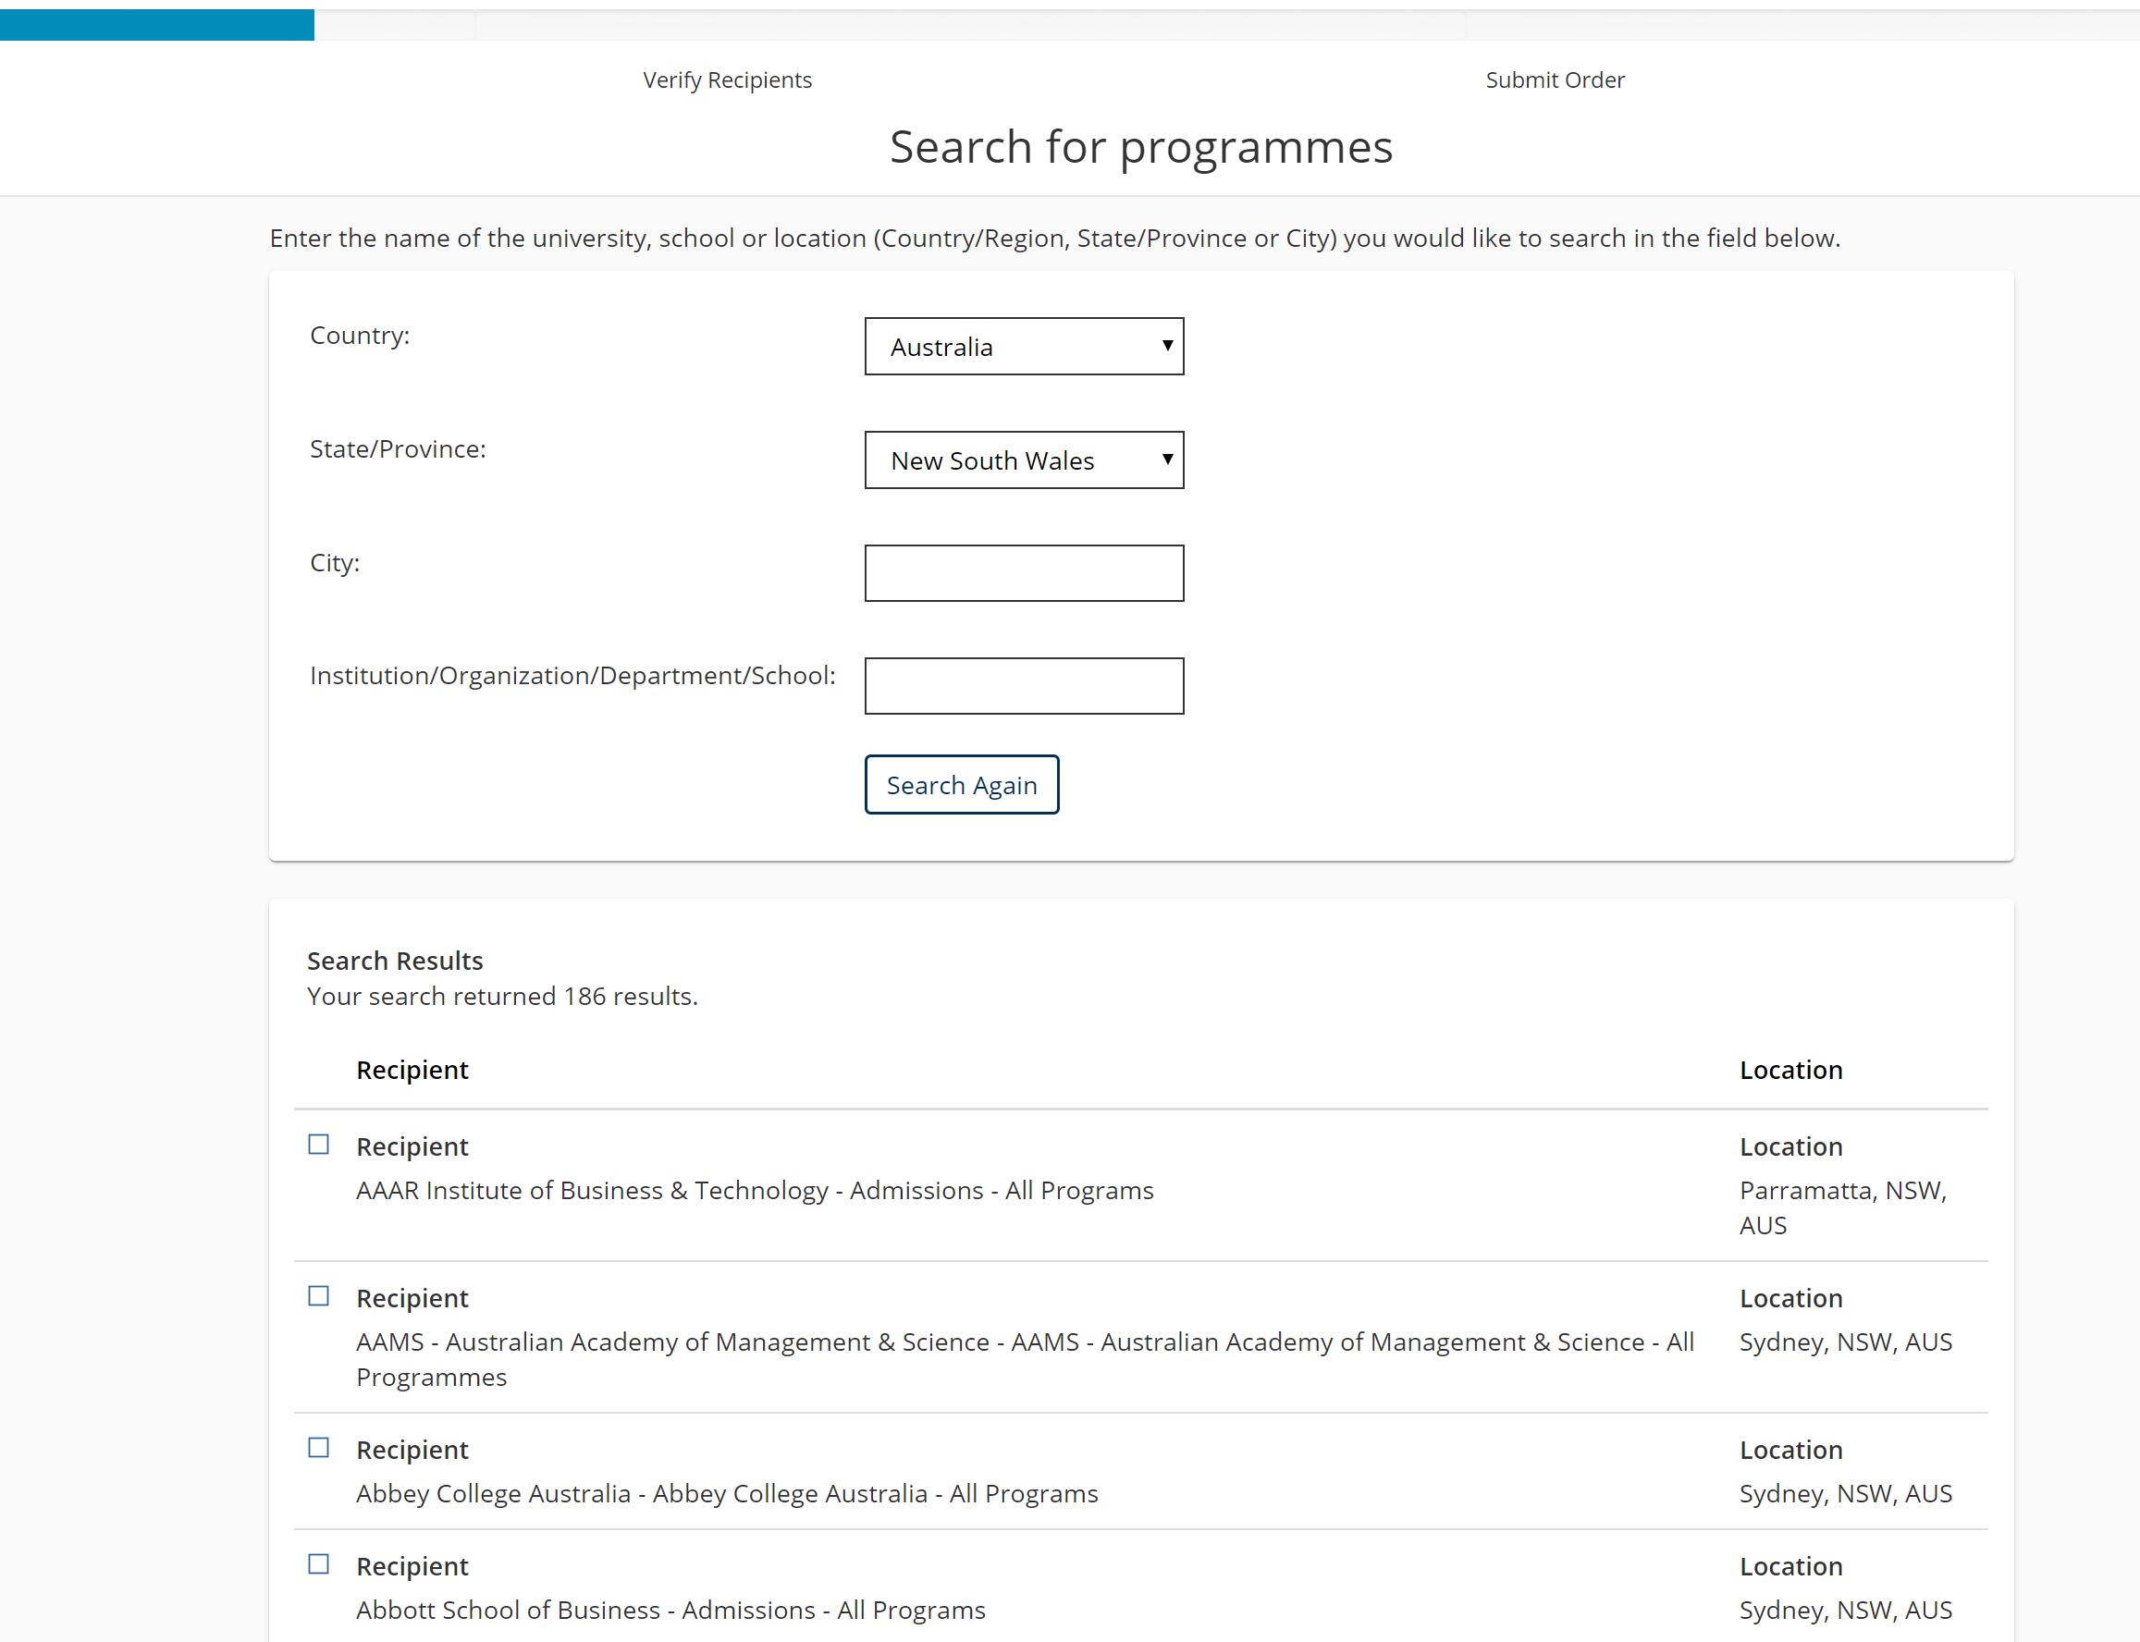
Task: Focus the Institution/Organization/Department/School text box
Action: [x=1024, y=686]
